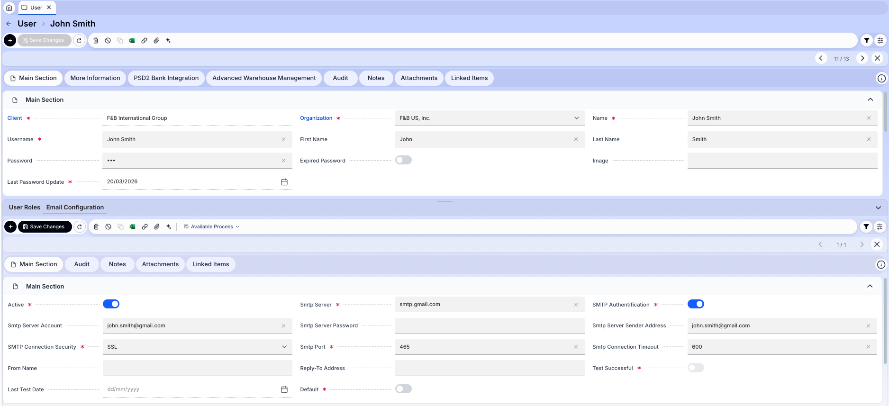Open SMTP Connection Security dropdown
Screen dimensions: 889x406
284,347
